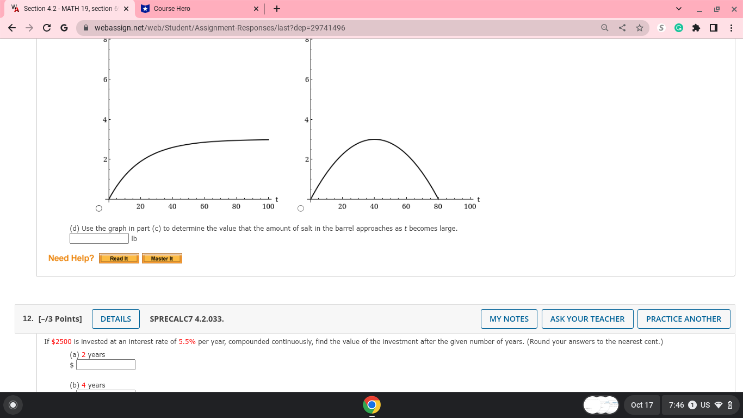Image resolution: width=743 pixels, height=418 pixels.
Task: Open Chrome's three-dot menu
Action: point(732,27)
